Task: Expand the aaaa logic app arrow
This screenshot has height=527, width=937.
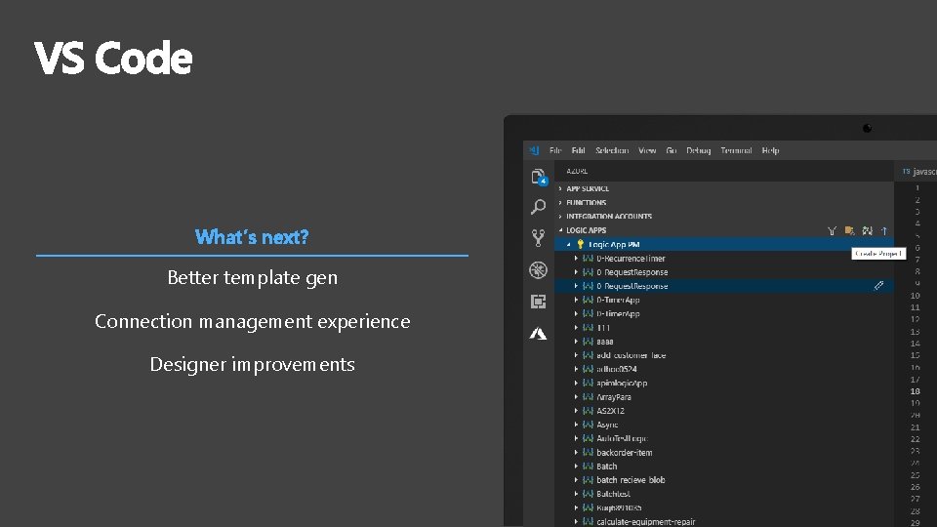Action: (x=576, y=342)
